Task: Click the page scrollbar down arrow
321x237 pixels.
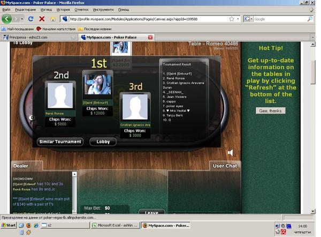Action: pyautogui.click(x=312, y=211)
